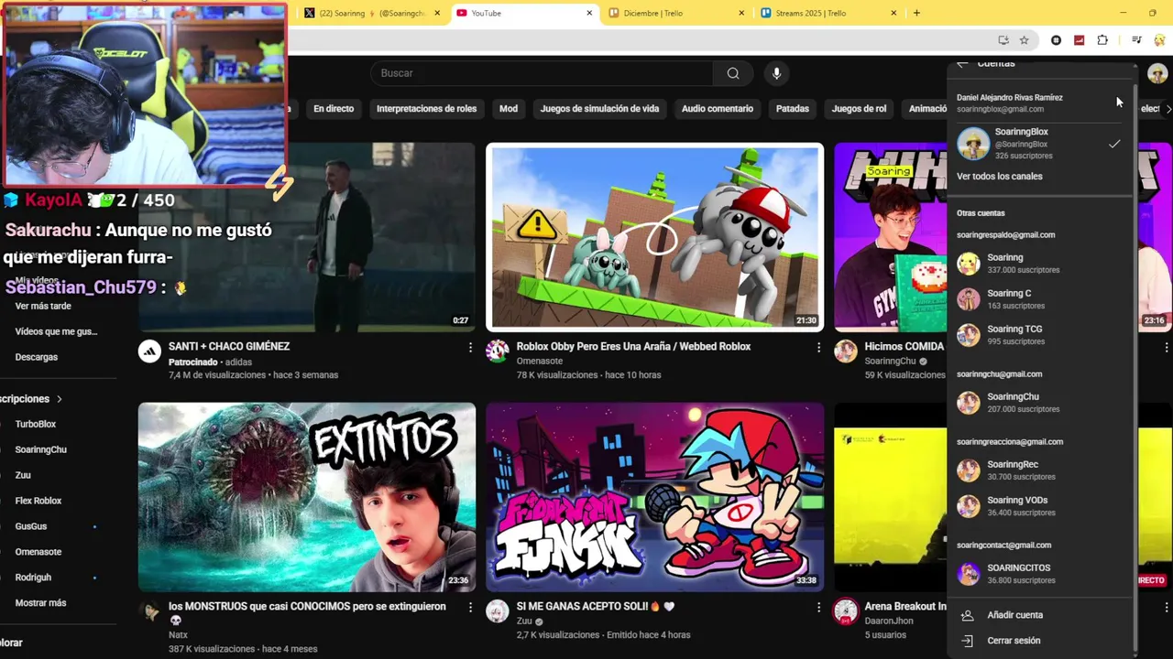Switch to the Soarinng VODs account
1173x659 pixels.
tap(1040, 506)
